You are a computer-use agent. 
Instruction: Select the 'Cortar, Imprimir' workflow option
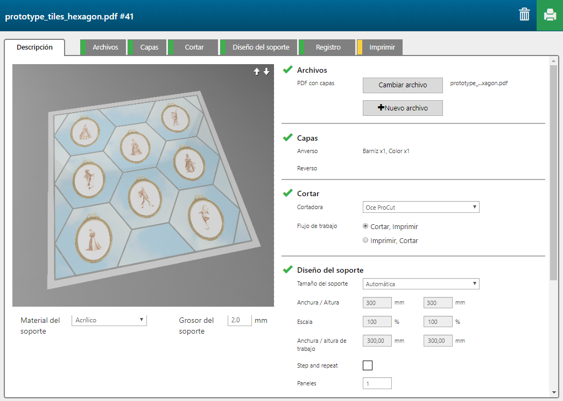(x=366, y=226)
